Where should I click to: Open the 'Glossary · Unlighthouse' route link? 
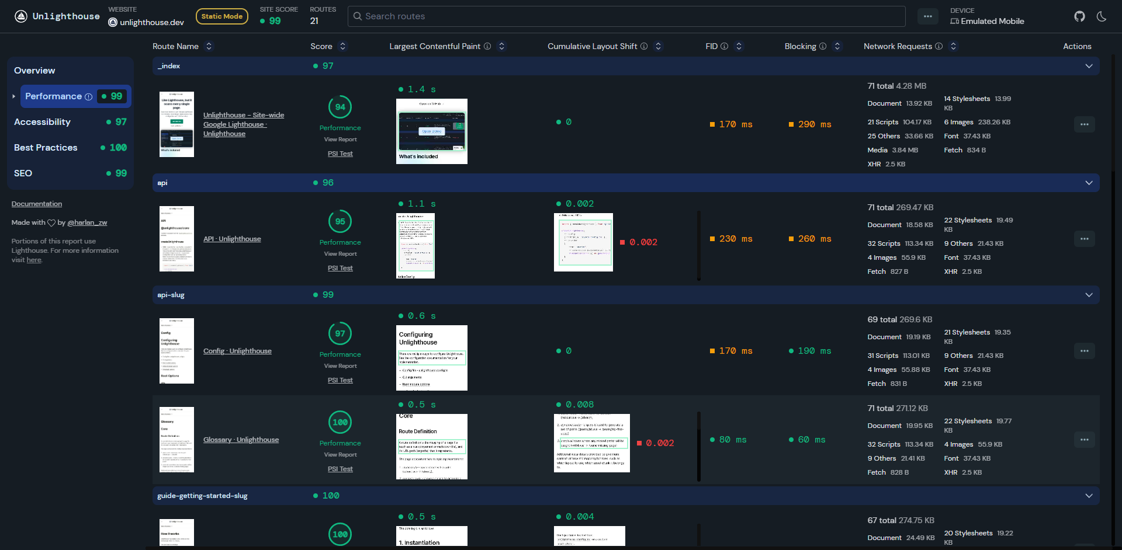(x=241, y=440)
